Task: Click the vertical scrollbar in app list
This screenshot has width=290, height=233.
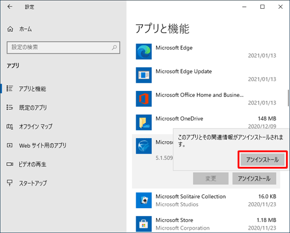Action: pos(288,98)
